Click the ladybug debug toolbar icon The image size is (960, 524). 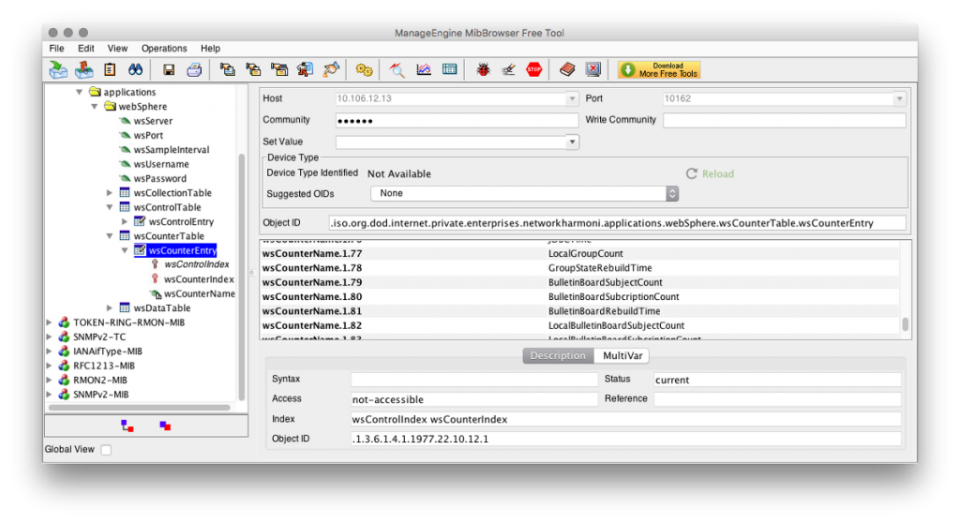tap(484, 69)
